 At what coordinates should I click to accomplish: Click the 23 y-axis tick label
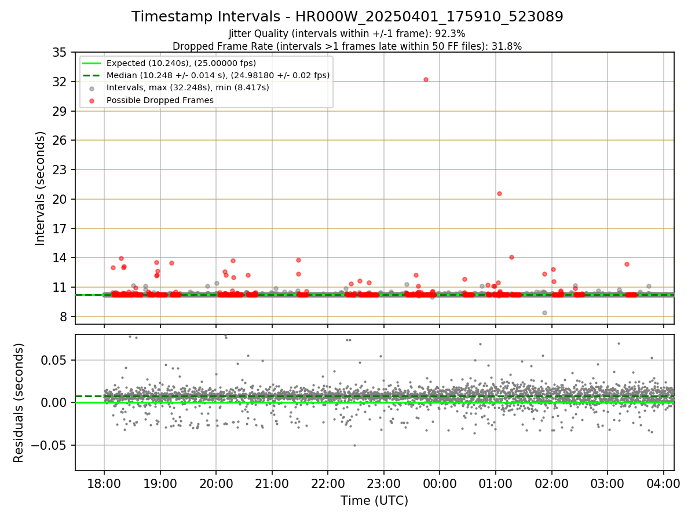pos(60,170)
